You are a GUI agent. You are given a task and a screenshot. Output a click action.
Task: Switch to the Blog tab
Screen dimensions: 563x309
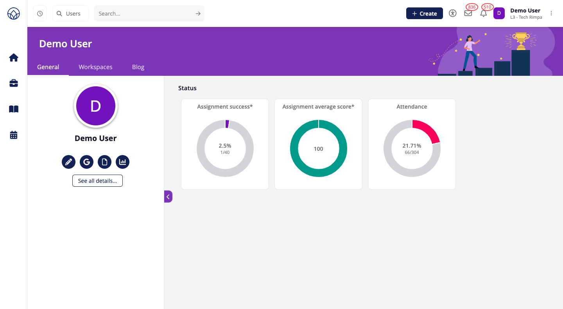(138, 67)
